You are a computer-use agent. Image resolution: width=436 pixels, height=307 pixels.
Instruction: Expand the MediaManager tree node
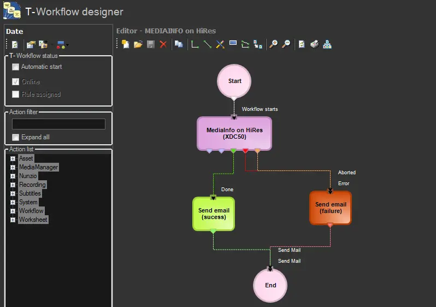click(13, 167)
